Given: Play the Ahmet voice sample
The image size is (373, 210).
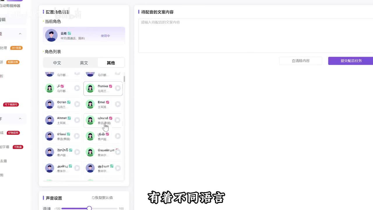Looking at the screenshot, I should pos(77,120).
